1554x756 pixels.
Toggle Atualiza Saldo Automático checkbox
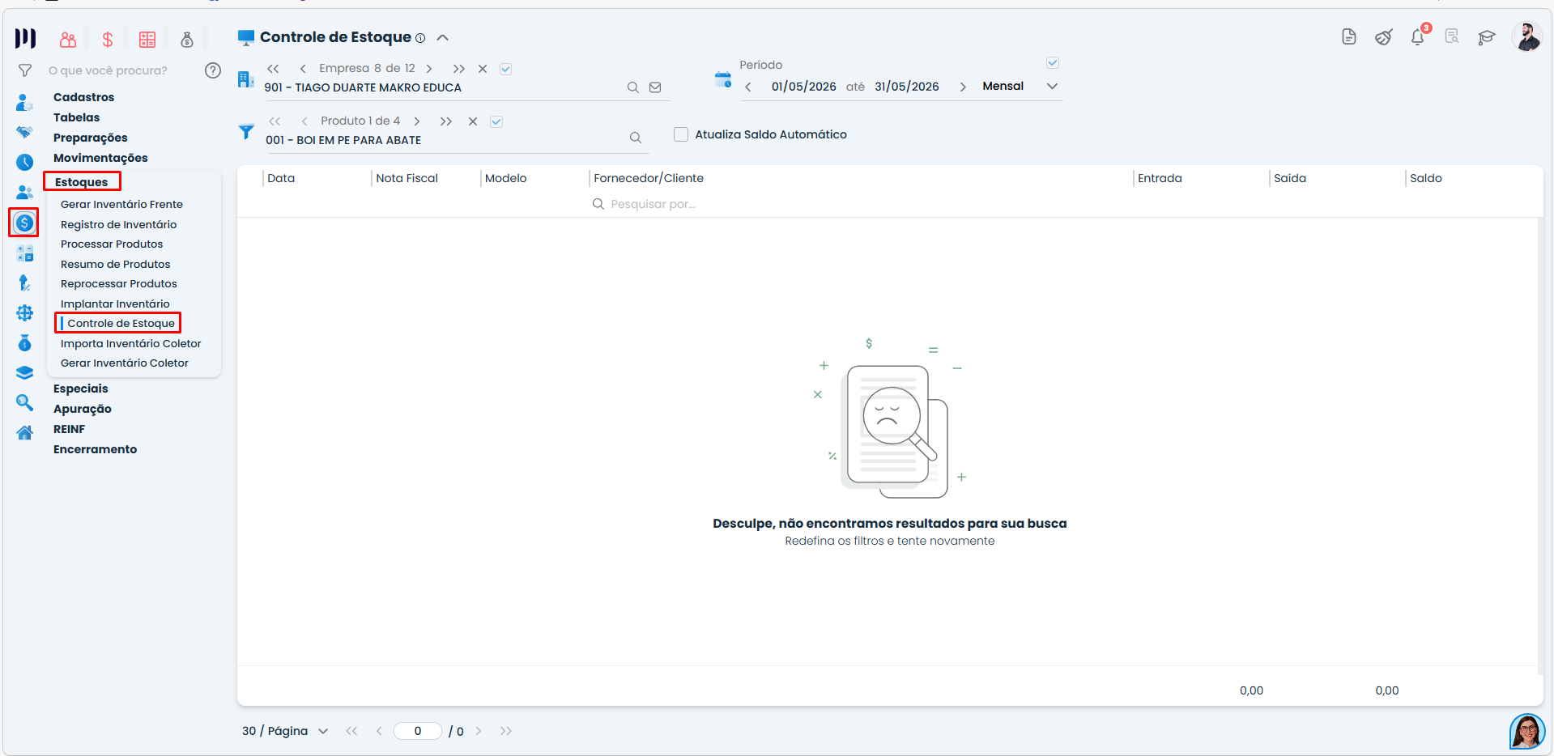[x=681, y=134]
